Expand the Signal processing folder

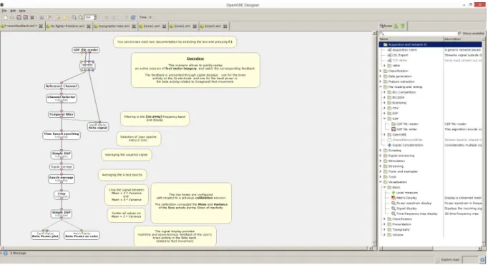click(x=381, y=156)
